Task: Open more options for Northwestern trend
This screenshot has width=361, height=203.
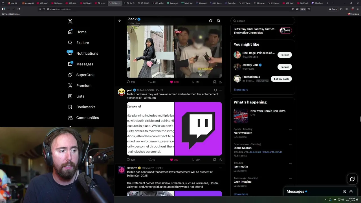Action: click(290, 130)
